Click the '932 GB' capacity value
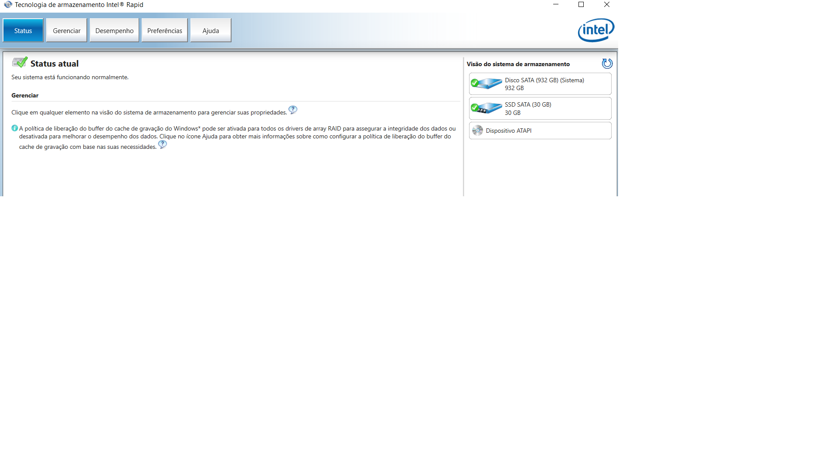Image resolution: width=837 pixels, height=470 pixels. tap(514, 88)
